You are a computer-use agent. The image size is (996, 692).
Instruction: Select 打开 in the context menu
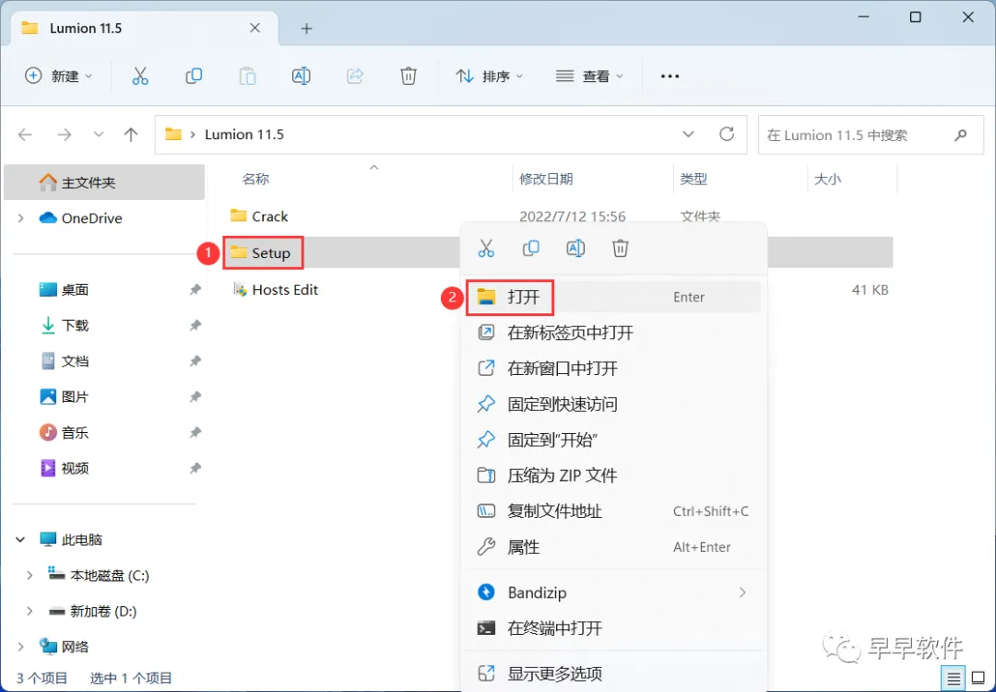coord(614,297)
